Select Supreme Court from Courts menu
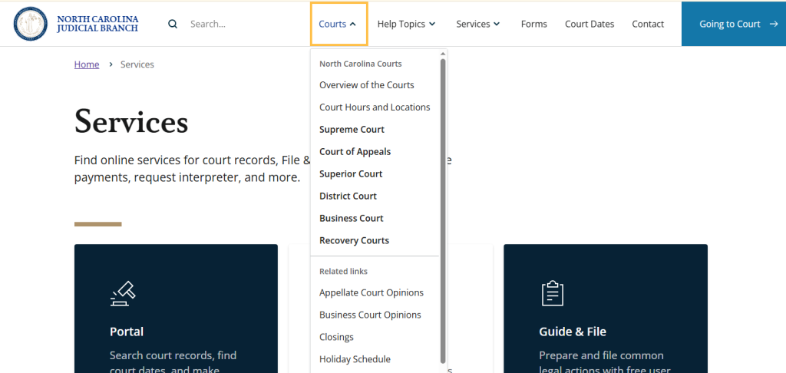The width and height of the screenshot is (786, 373). tap(352, 130)
